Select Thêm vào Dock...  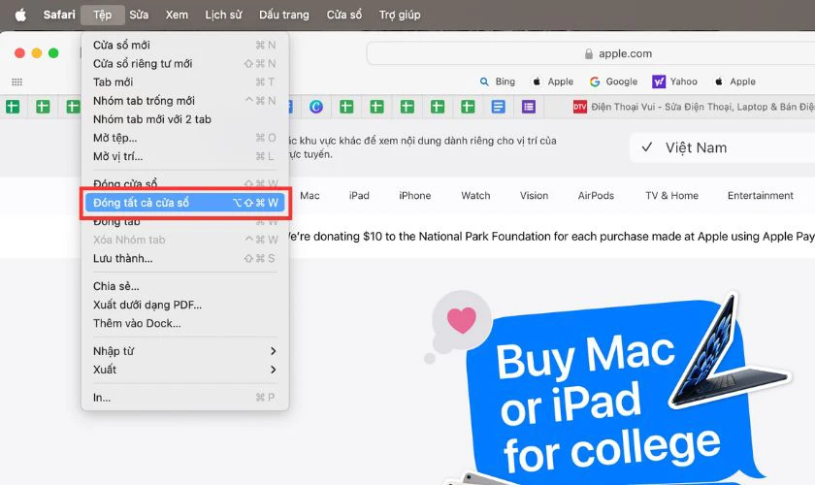point(184,323)
